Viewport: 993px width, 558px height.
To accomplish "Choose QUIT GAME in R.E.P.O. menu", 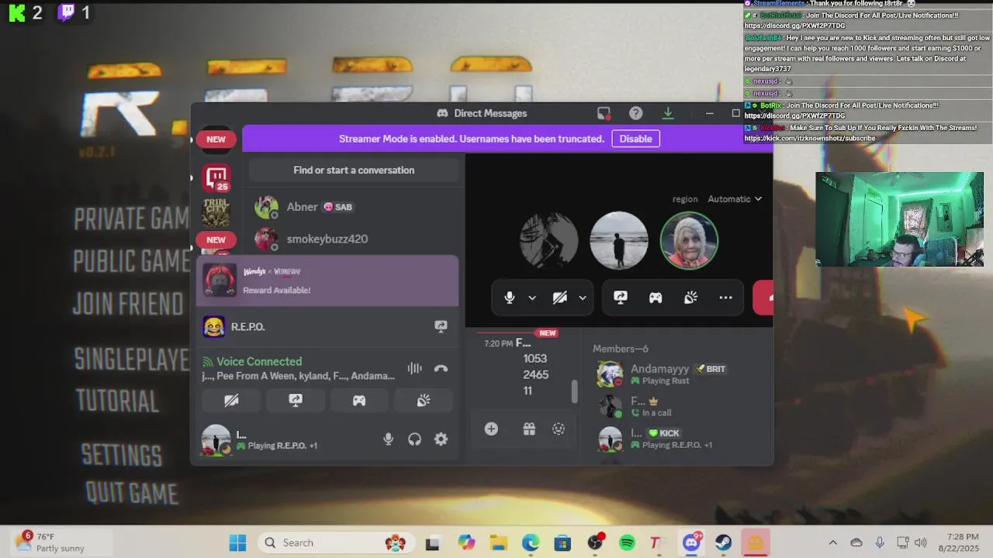I will click(132, 493).
